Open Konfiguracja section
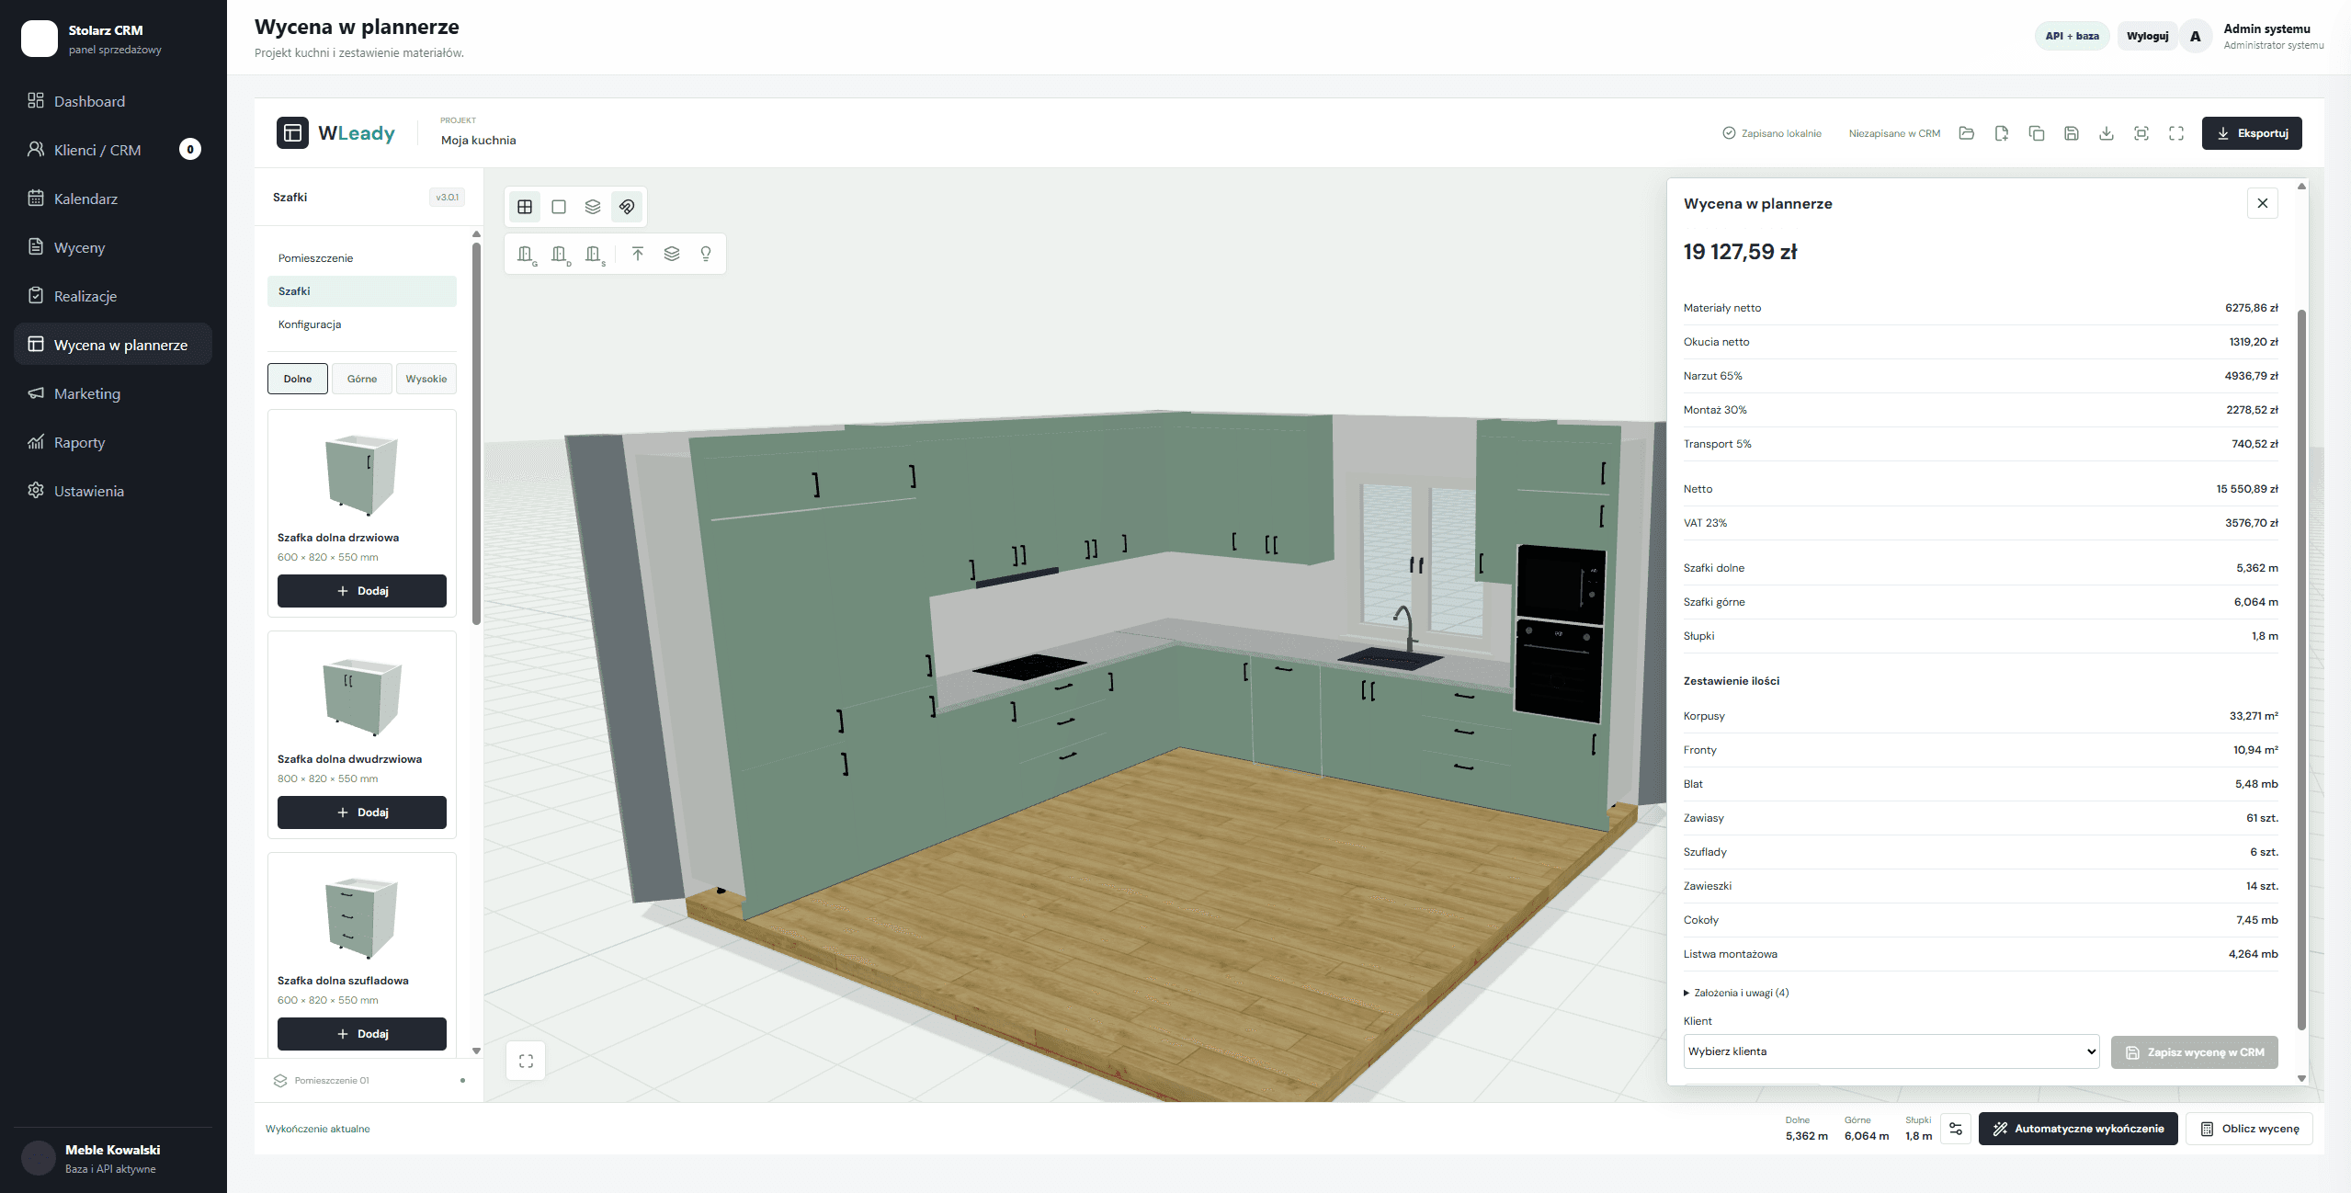Screen dimensions: 2351x1193 point(362,324)
